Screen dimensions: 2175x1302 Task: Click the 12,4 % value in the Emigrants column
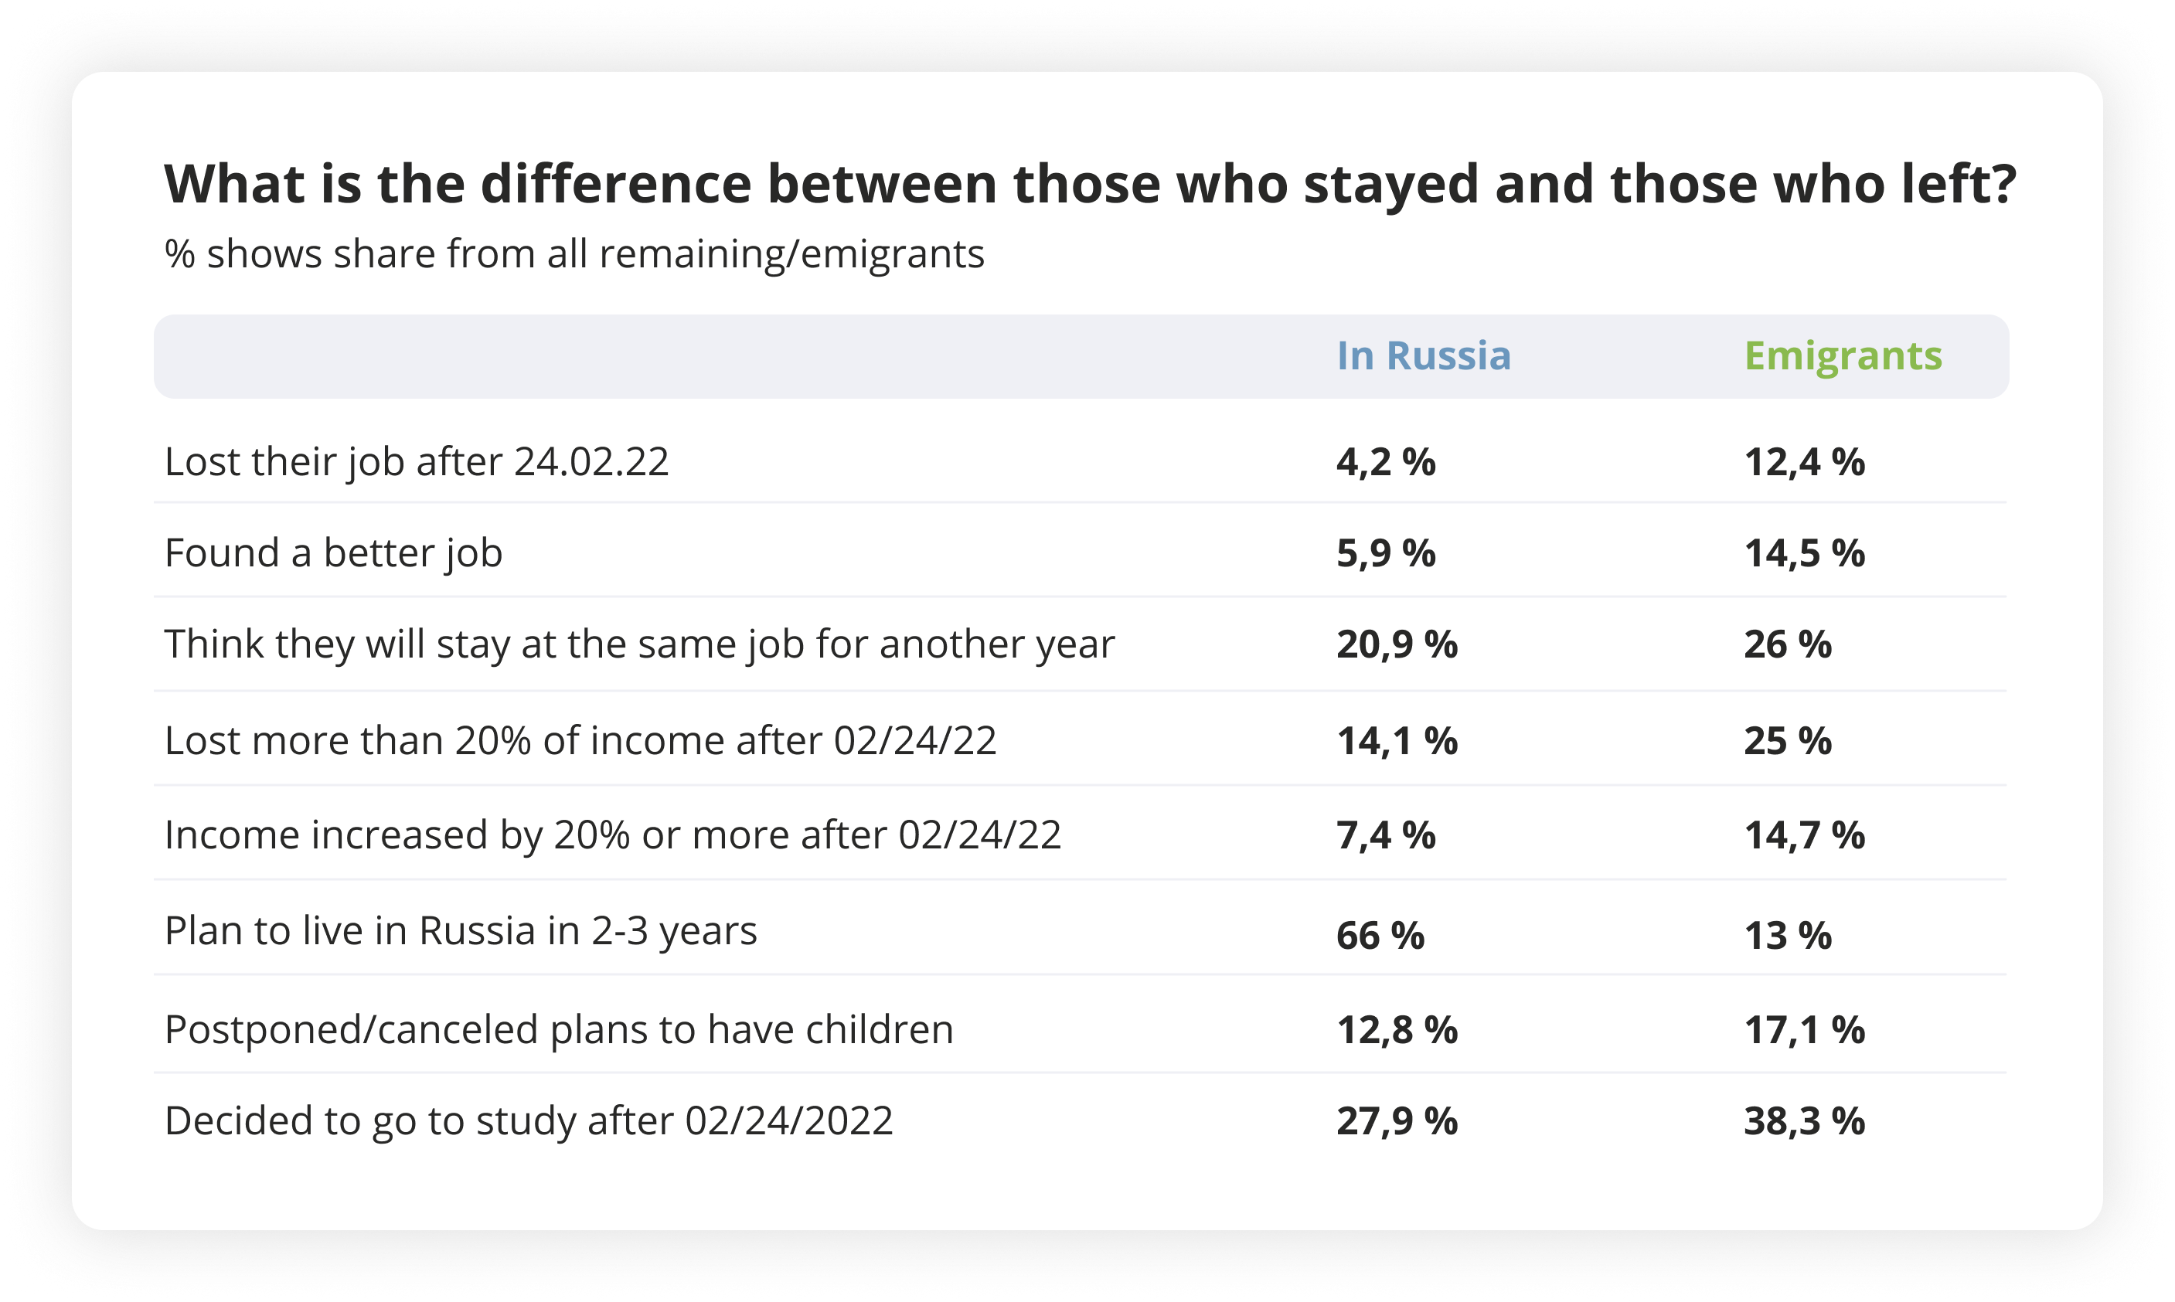[x=1804, y=464]
